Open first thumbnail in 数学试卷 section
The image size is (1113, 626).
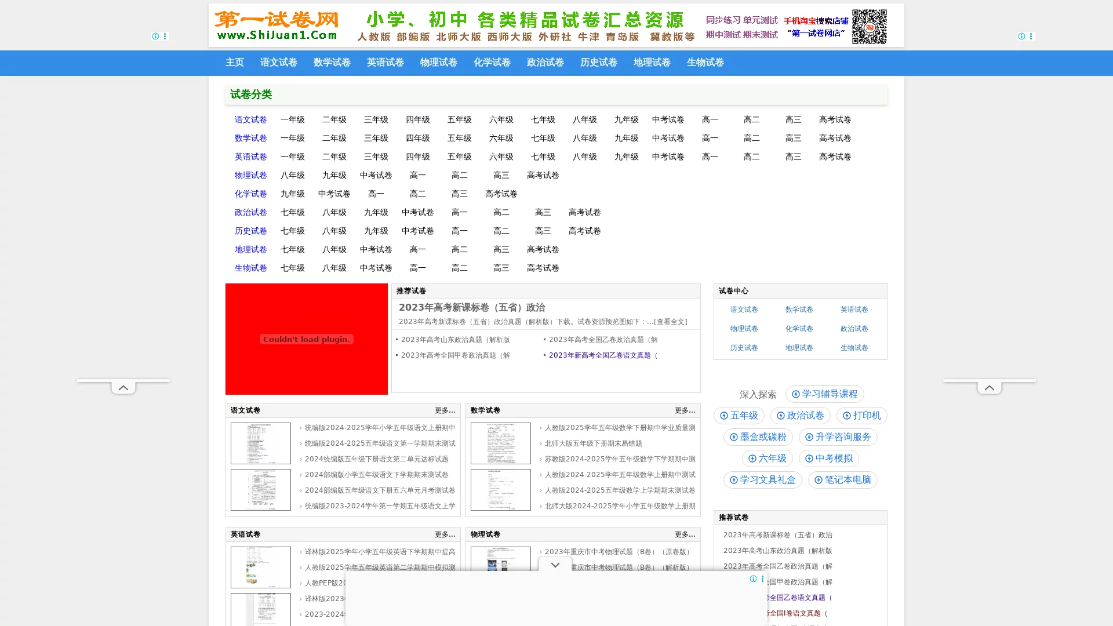(x=500, y=443)
